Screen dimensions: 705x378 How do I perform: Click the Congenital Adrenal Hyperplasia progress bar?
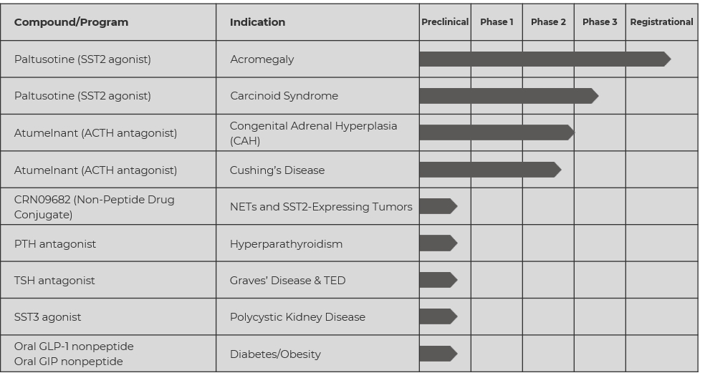click(496, 132)
